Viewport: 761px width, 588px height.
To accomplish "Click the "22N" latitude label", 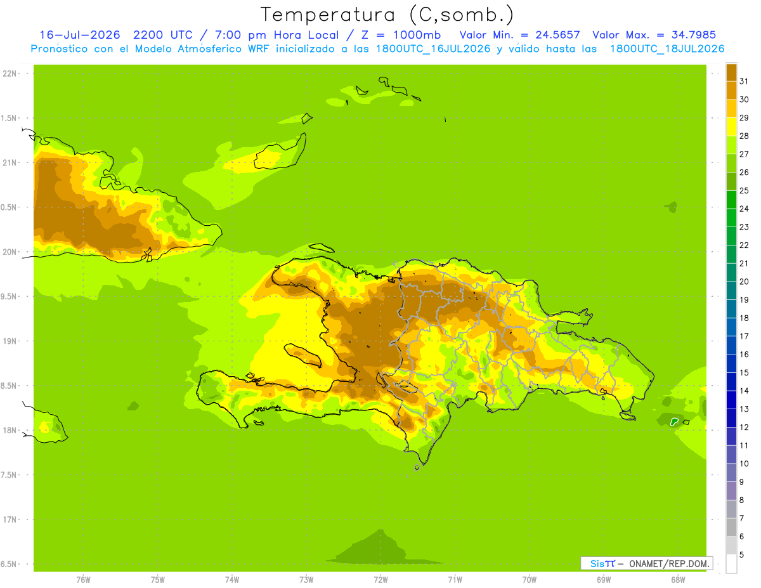I will click(9, 73).
